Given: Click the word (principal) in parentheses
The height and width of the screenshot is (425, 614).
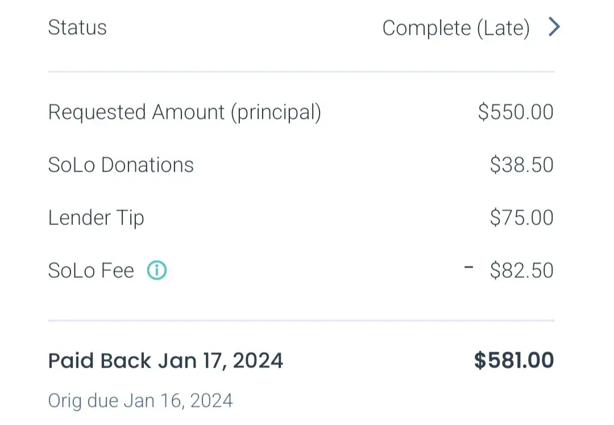Looking at the screenshot, I should [276, 113].
